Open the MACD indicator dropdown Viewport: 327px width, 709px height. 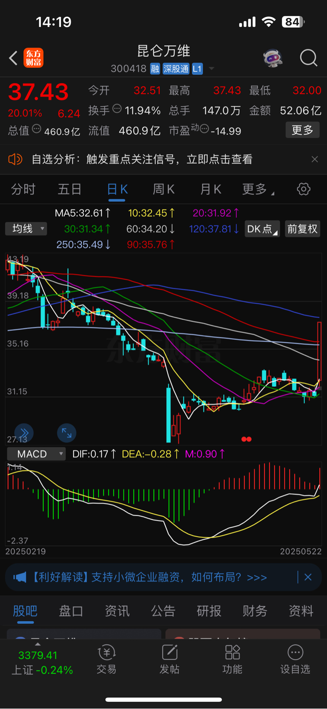tap(36, 454)
